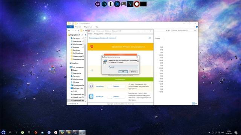This screenshot has width=241, height=135.
Task: Click the UnHackMe name link
Action: click(99, 87)
